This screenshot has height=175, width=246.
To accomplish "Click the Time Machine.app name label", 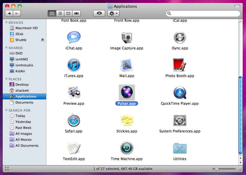I will pyautogui.click(x=127, y=159).
